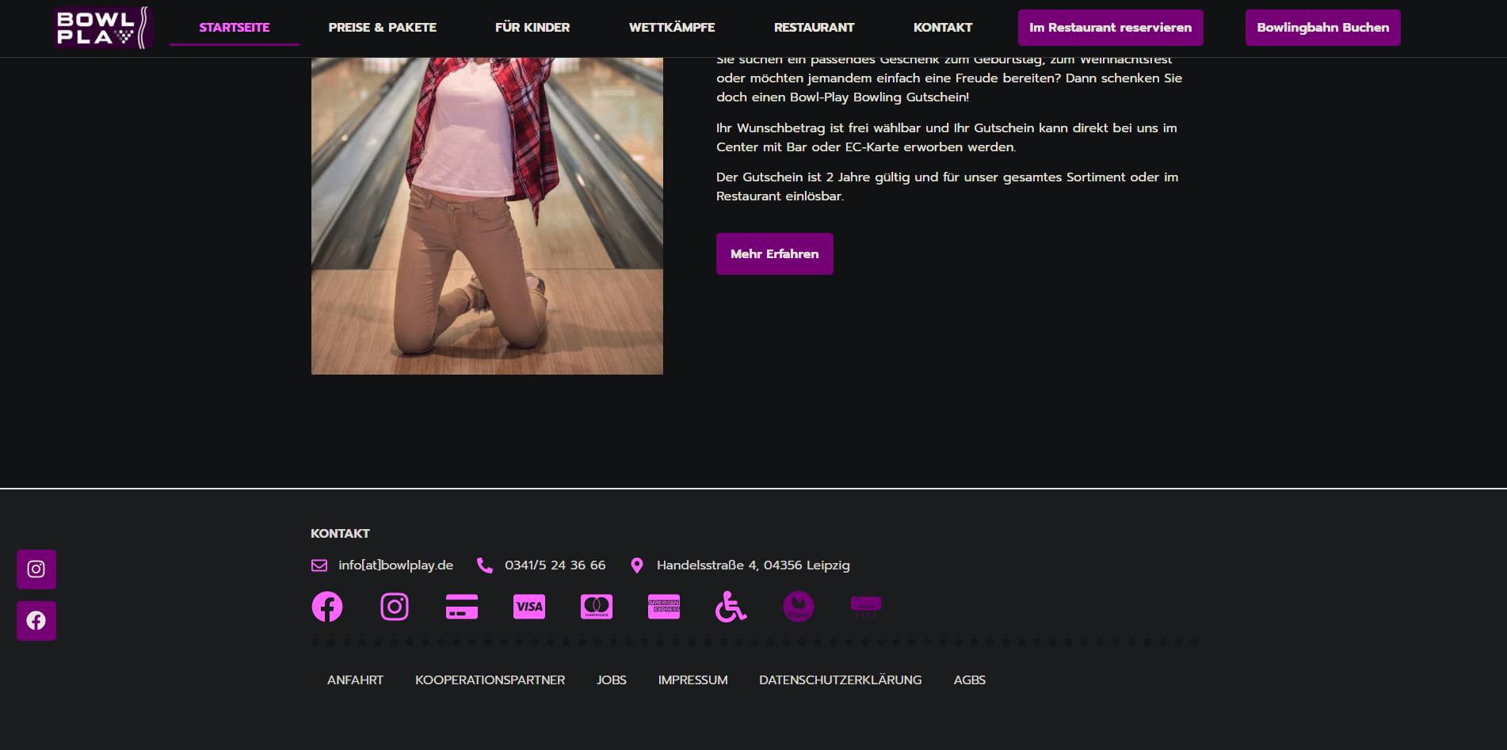
Task: Open the Impressum footer link
Action: coord(693,680)
